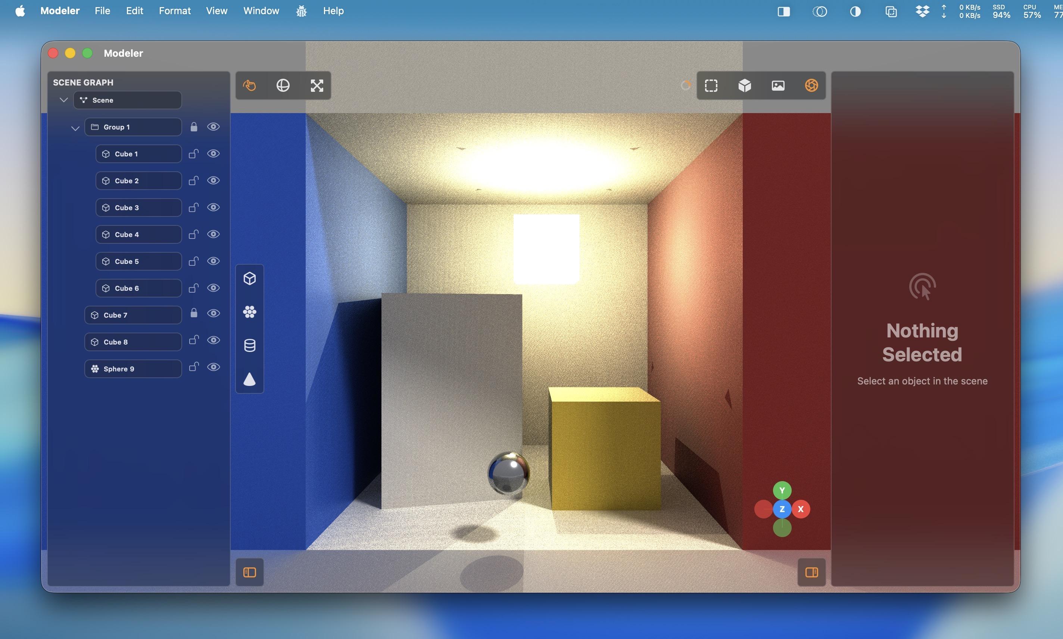Screen dimensions: 1063x639
Task: Choose the dashed selection bounding box mode
Action: pyautogui.click(x=711, y=85)
